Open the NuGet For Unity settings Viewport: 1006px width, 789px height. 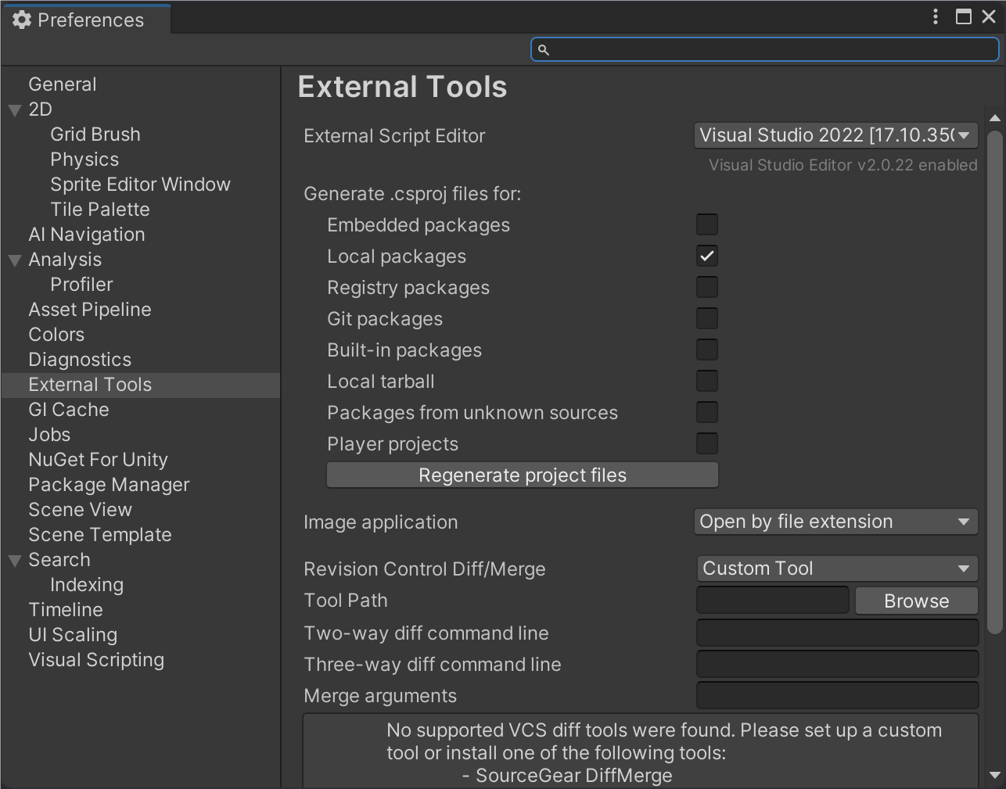pyautogui.click(x=98, y=460)
